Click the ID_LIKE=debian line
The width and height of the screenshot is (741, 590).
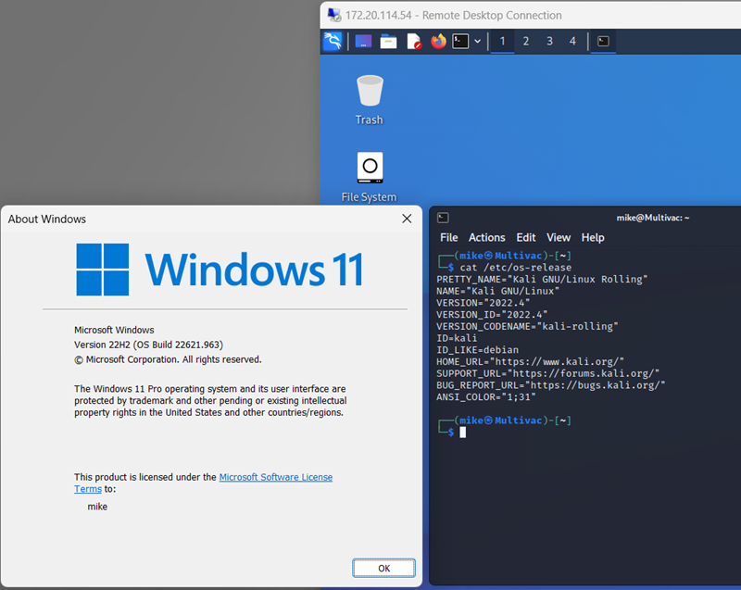click(477, 350)
